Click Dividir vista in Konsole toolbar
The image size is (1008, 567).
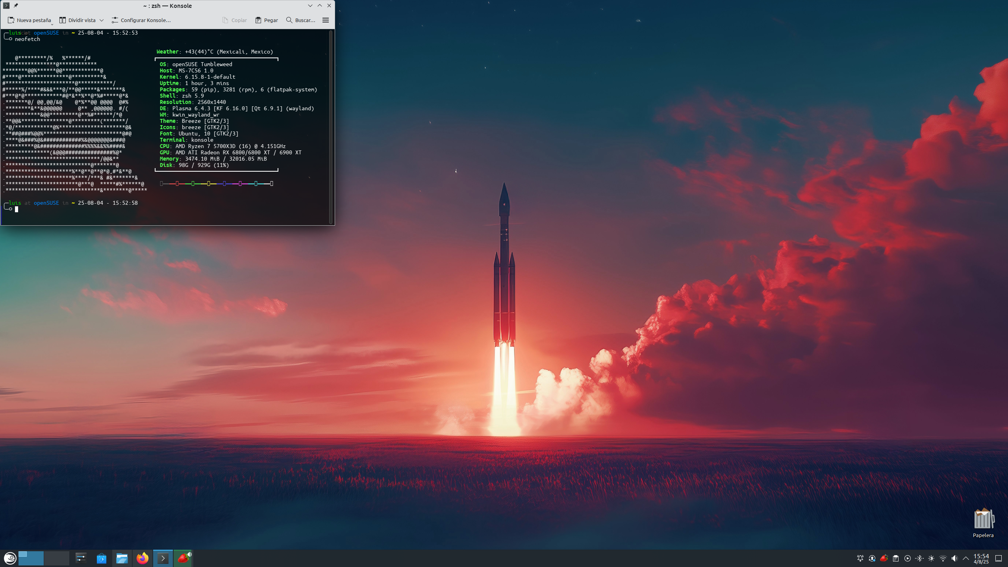[x=78, y=20]
